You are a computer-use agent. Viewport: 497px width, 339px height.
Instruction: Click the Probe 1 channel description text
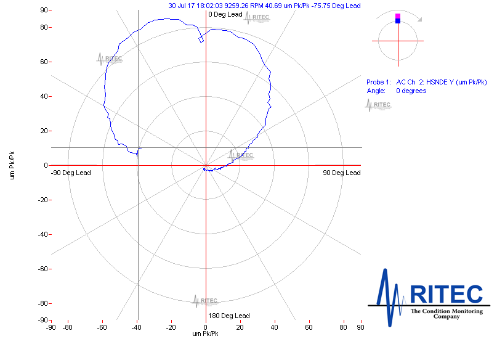(426, 82)
